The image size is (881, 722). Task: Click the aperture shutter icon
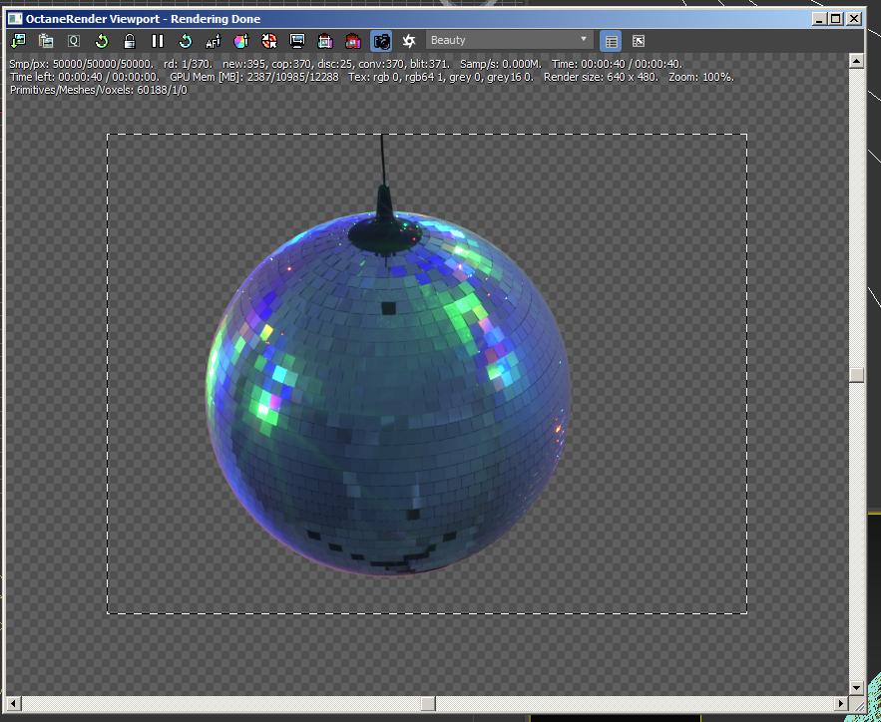tap(409, 41)
